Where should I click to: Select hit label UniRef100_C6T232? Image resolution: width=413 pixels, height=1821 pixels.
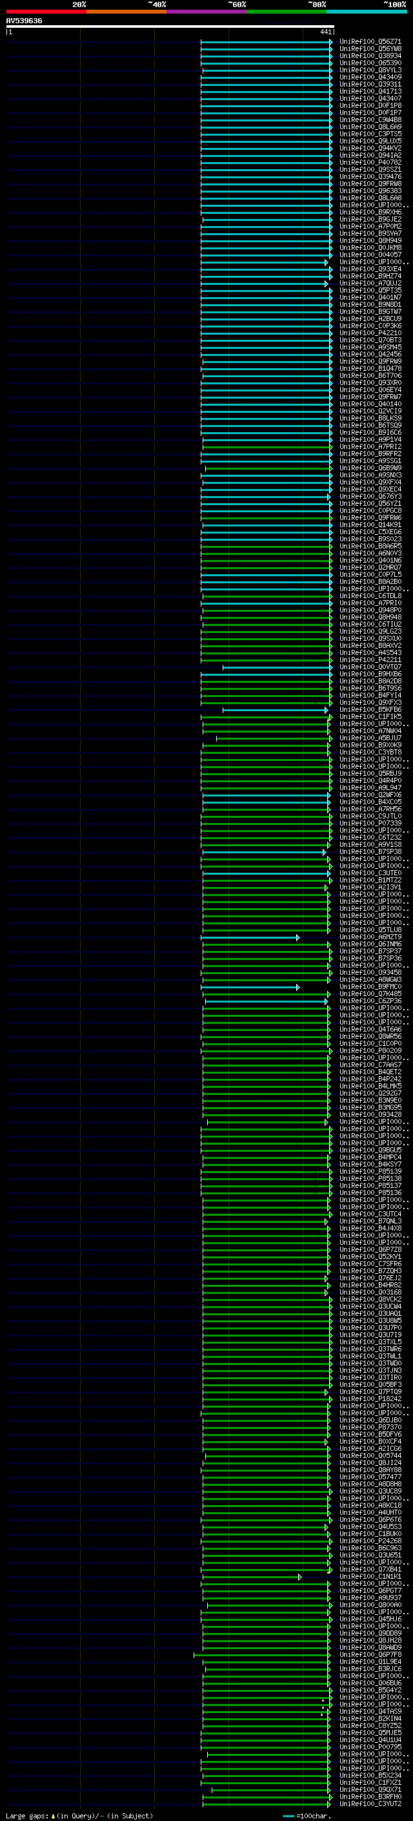pyautogui.click(x=370, y=837)
